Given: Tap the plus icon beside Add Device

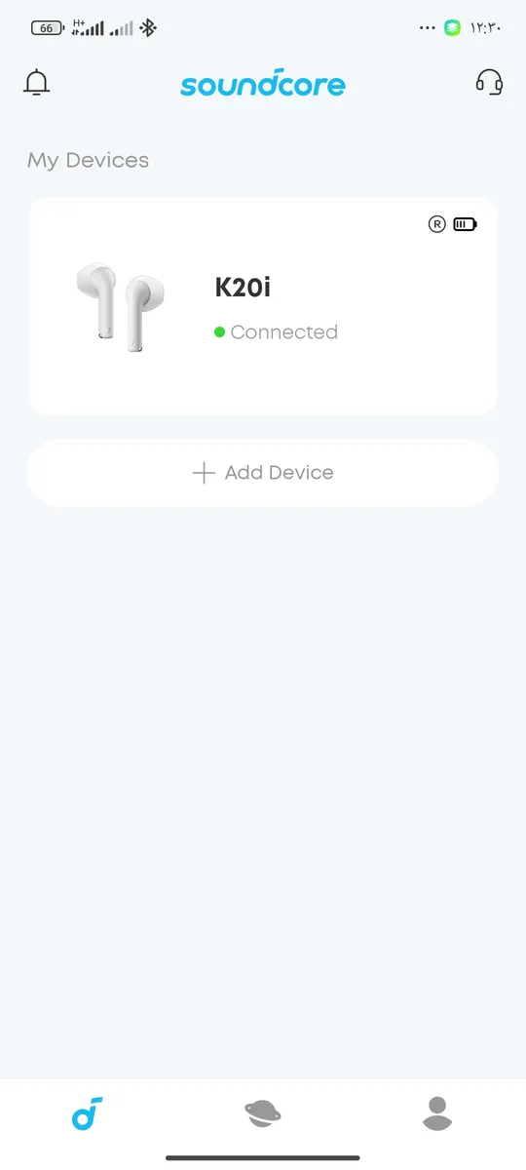Looking at the screenshot, I should tap(204, 473).
